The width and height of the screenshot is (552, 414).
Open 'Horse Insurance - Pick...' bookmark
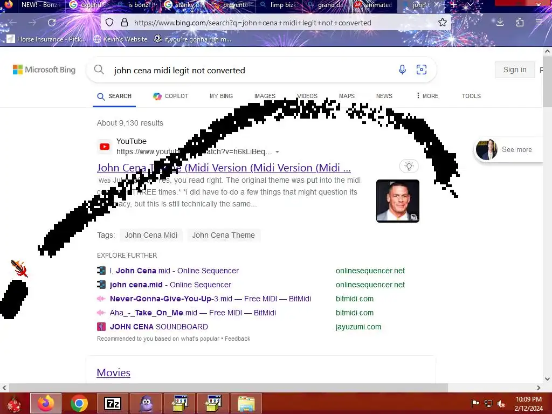[46, 39]
